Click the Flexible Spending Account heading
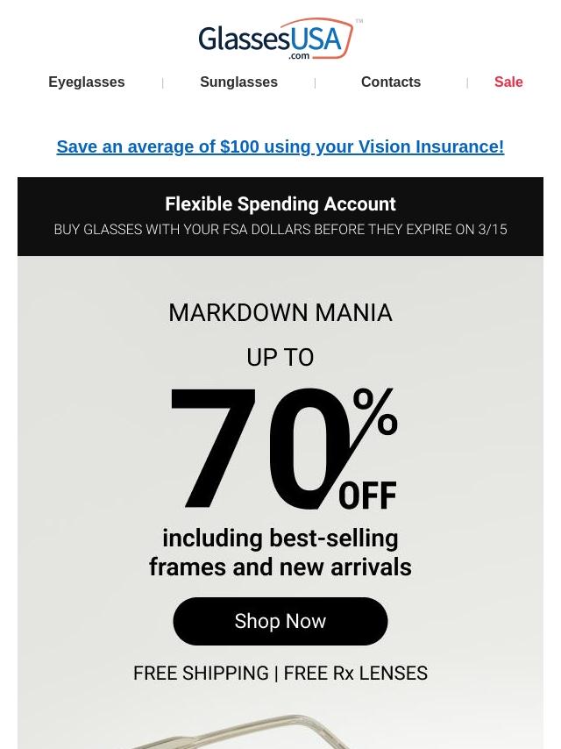The image size is (561, 749). [280, 204]
